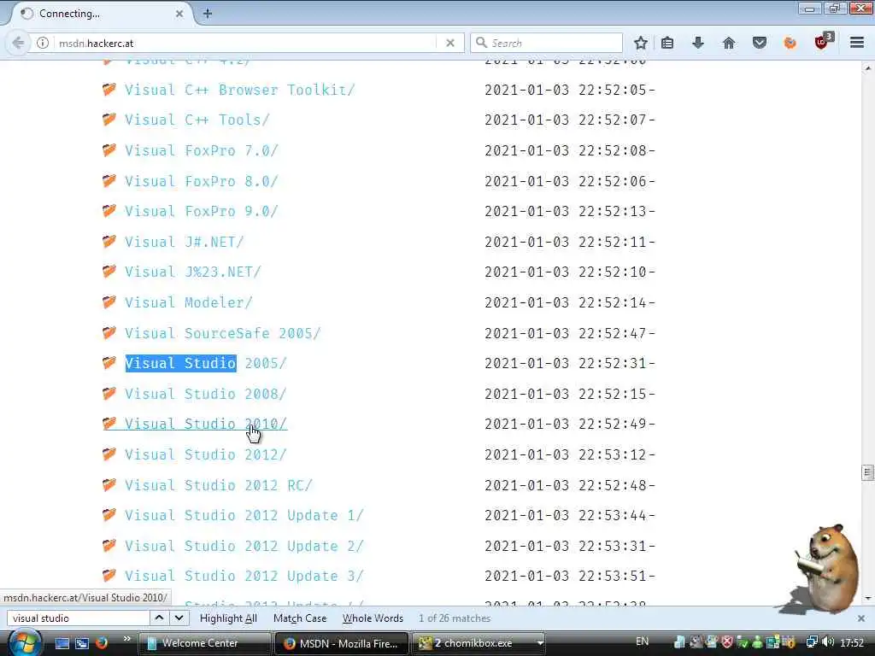Click the scrollbar down arrow
Screen dimensions: 875x656
pyautogui.click(x=867, y=599)
